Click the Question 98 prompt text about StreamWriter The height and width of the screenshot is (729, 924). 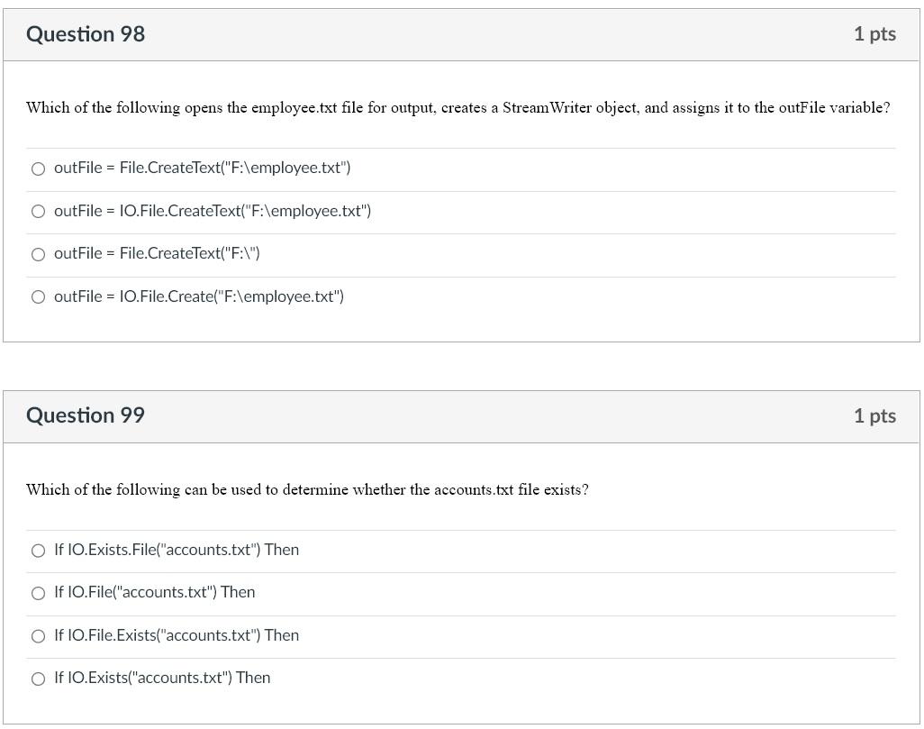tap(457, 107)
